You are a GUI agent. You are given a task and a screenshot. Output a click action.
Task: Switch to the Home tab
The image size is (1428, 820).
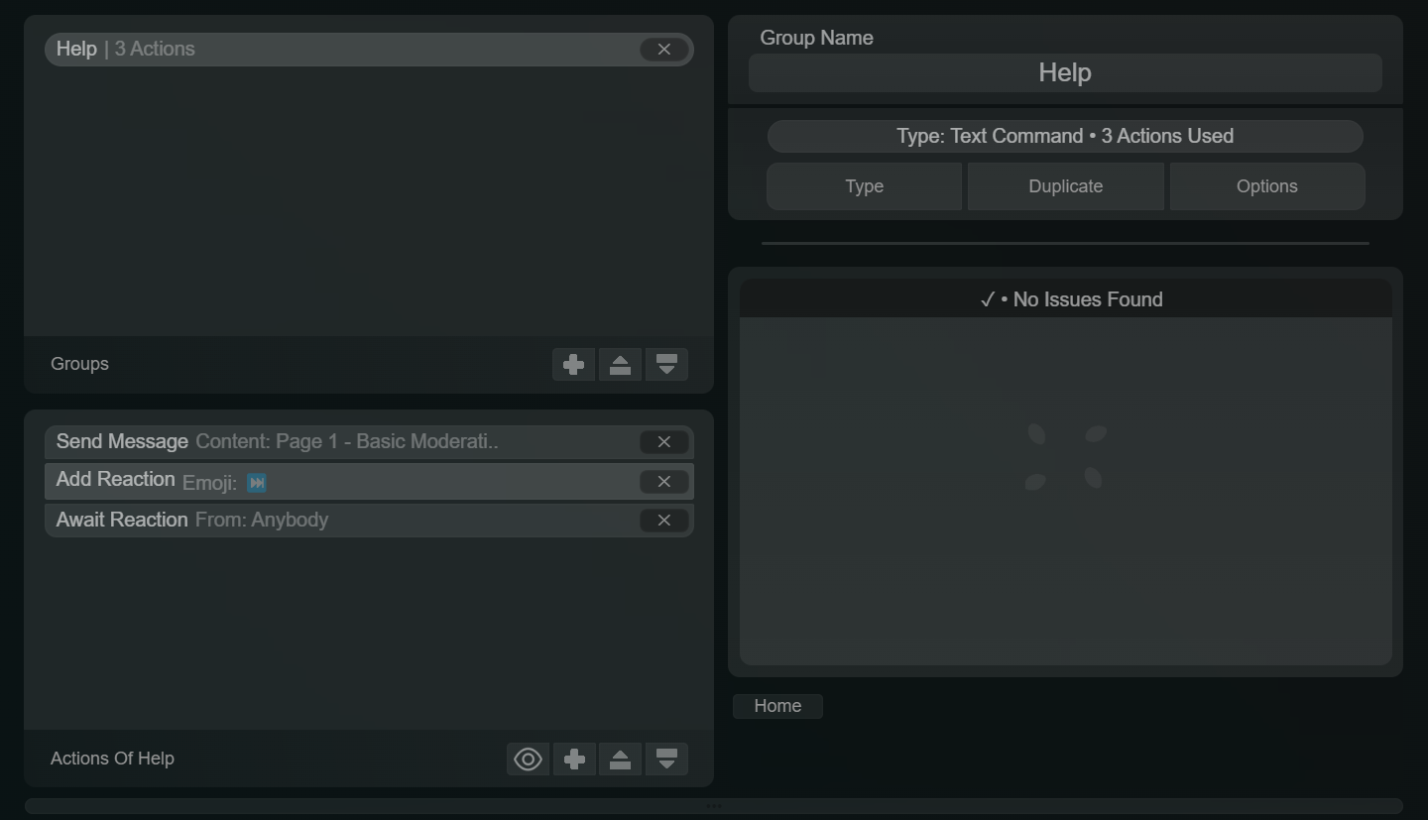click(x=777, y=705)
